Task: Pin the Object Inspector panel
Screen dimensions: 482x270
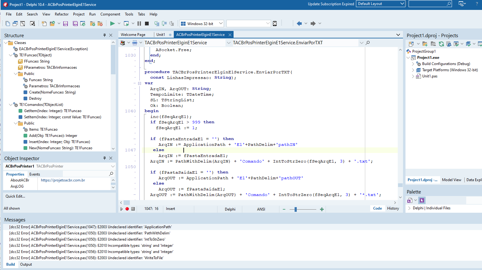Action: (x=105, y=158)
